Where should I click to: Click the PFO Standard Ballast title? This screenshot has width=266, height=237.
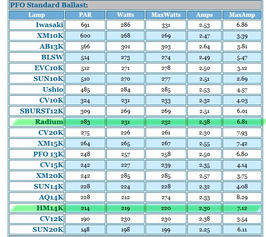pyautogui.click(x=49, y=5)
